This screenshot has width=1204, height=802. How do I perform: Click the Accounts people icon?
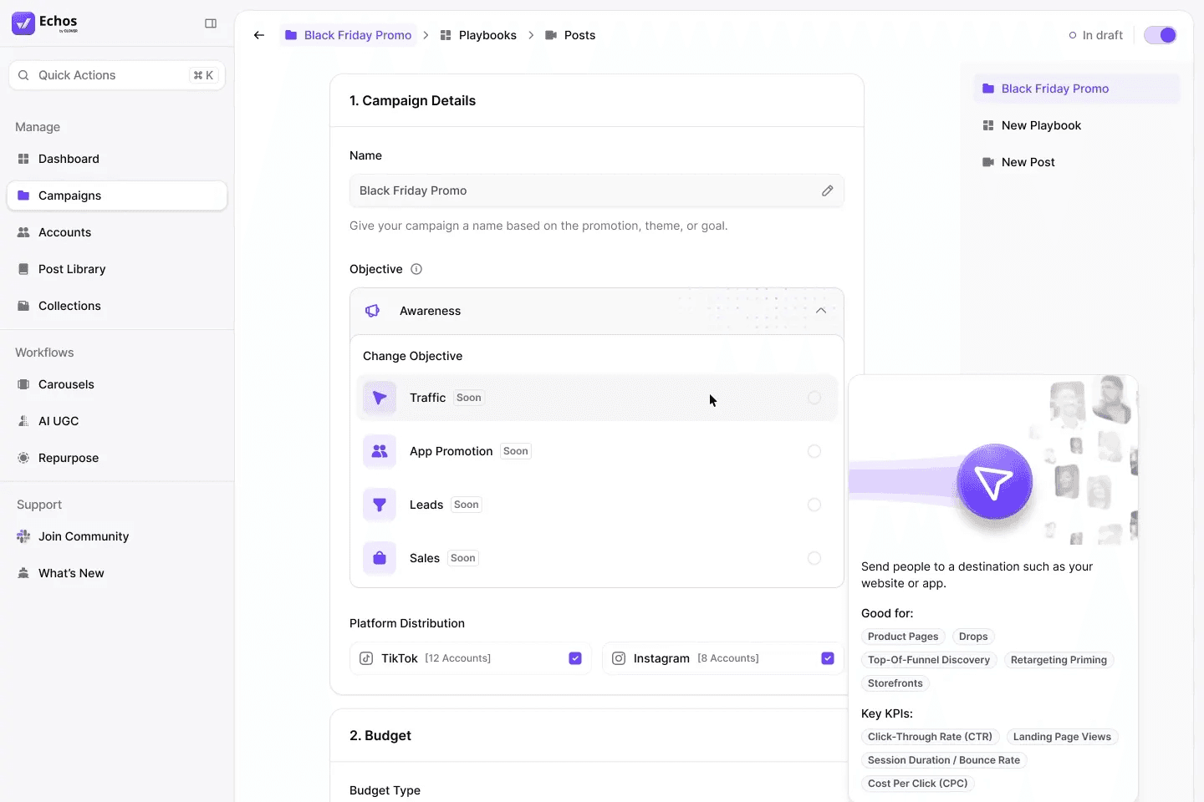[x=23, y=232]
